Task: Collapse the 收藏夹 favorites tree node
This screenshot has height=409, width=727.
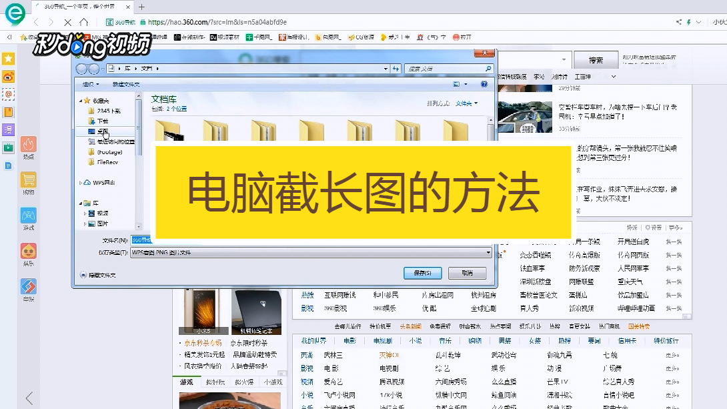Action: click(x=81, y=101)
